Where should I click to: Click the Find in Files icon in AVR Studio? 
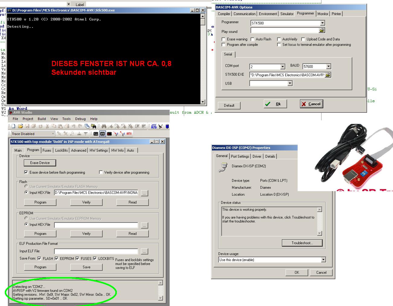94,126
